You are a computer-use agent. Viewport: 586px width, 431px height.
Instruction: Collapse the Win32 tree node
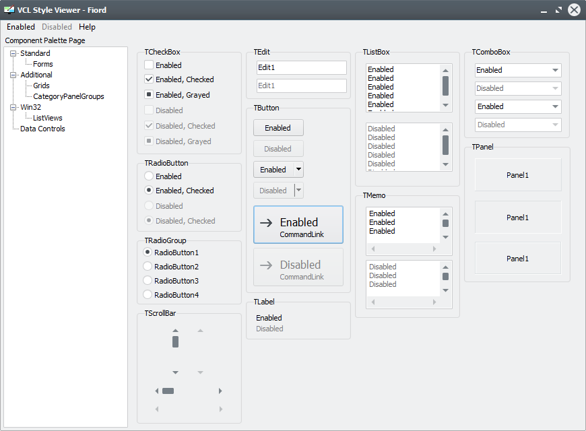[13, 107]
